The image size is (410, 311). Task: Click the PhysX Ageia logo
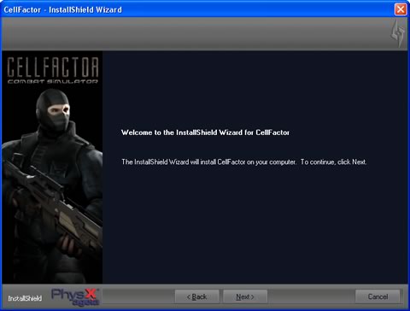point(75,297)
